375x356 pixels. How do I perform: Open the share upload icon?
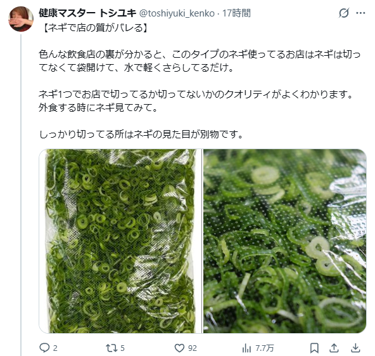tap(334, 348)
